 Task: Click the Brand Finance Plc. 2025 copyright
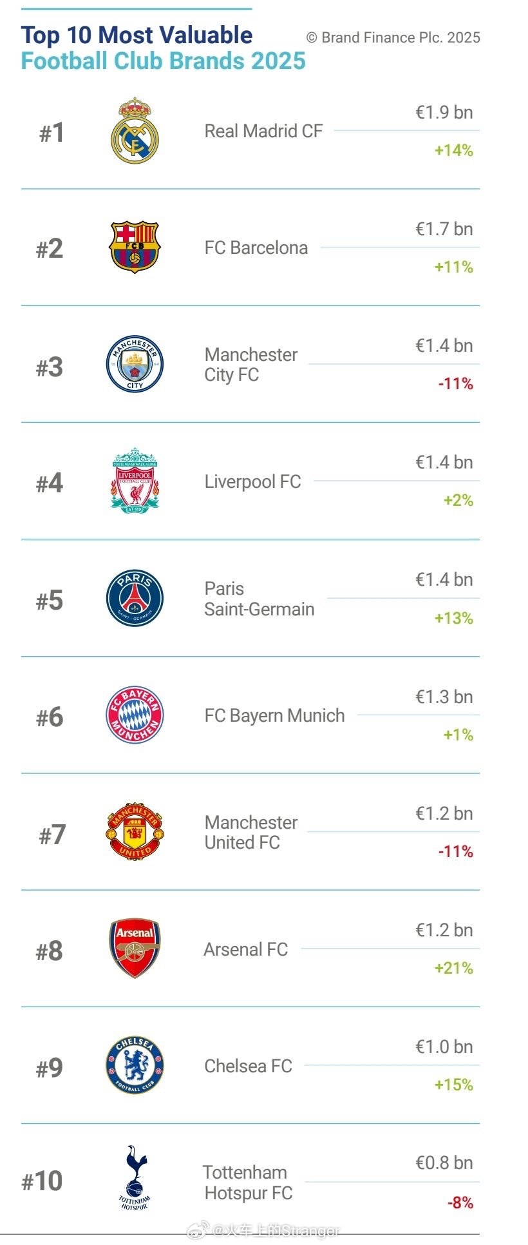coord(393,38)
